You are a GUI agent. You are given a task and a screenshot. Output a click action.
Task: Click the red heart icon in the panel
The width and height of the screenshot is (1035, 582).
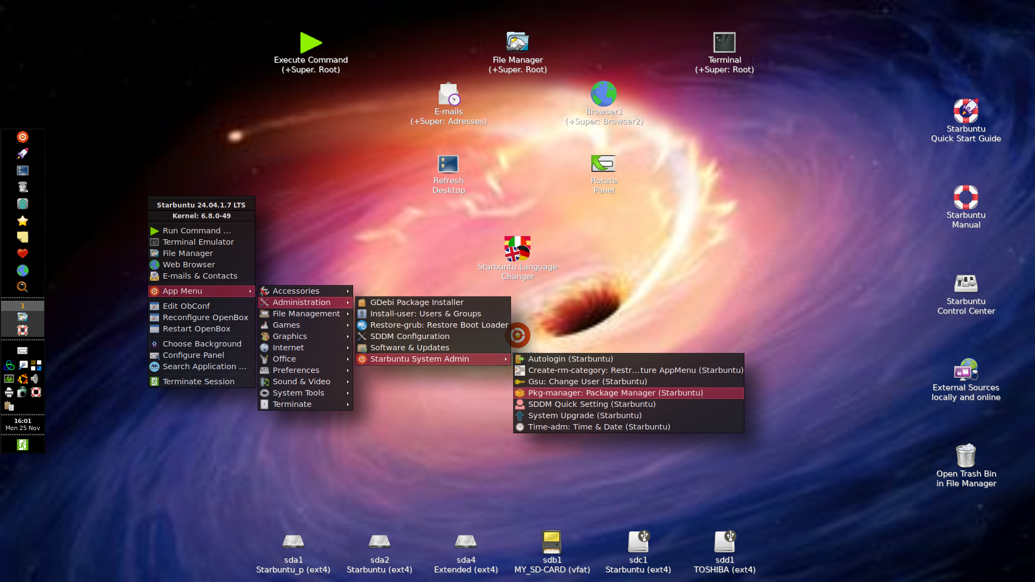(x=23, y=254)
